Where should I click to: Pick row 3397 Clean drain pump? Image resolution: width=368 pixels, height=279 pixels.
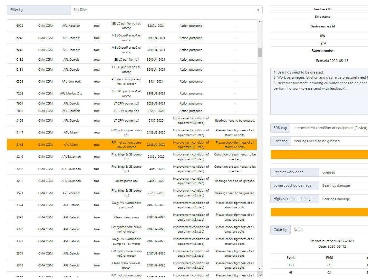coord(132,217)
